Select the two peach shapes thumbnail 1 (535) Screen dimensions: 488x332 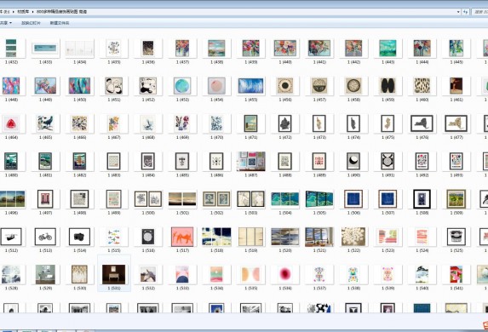(251, 274)
